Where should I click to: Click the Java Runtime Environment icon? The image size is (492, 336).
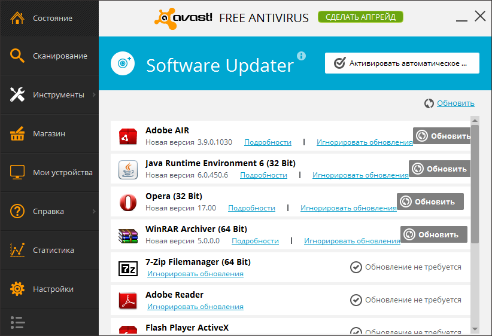point(128,170)
